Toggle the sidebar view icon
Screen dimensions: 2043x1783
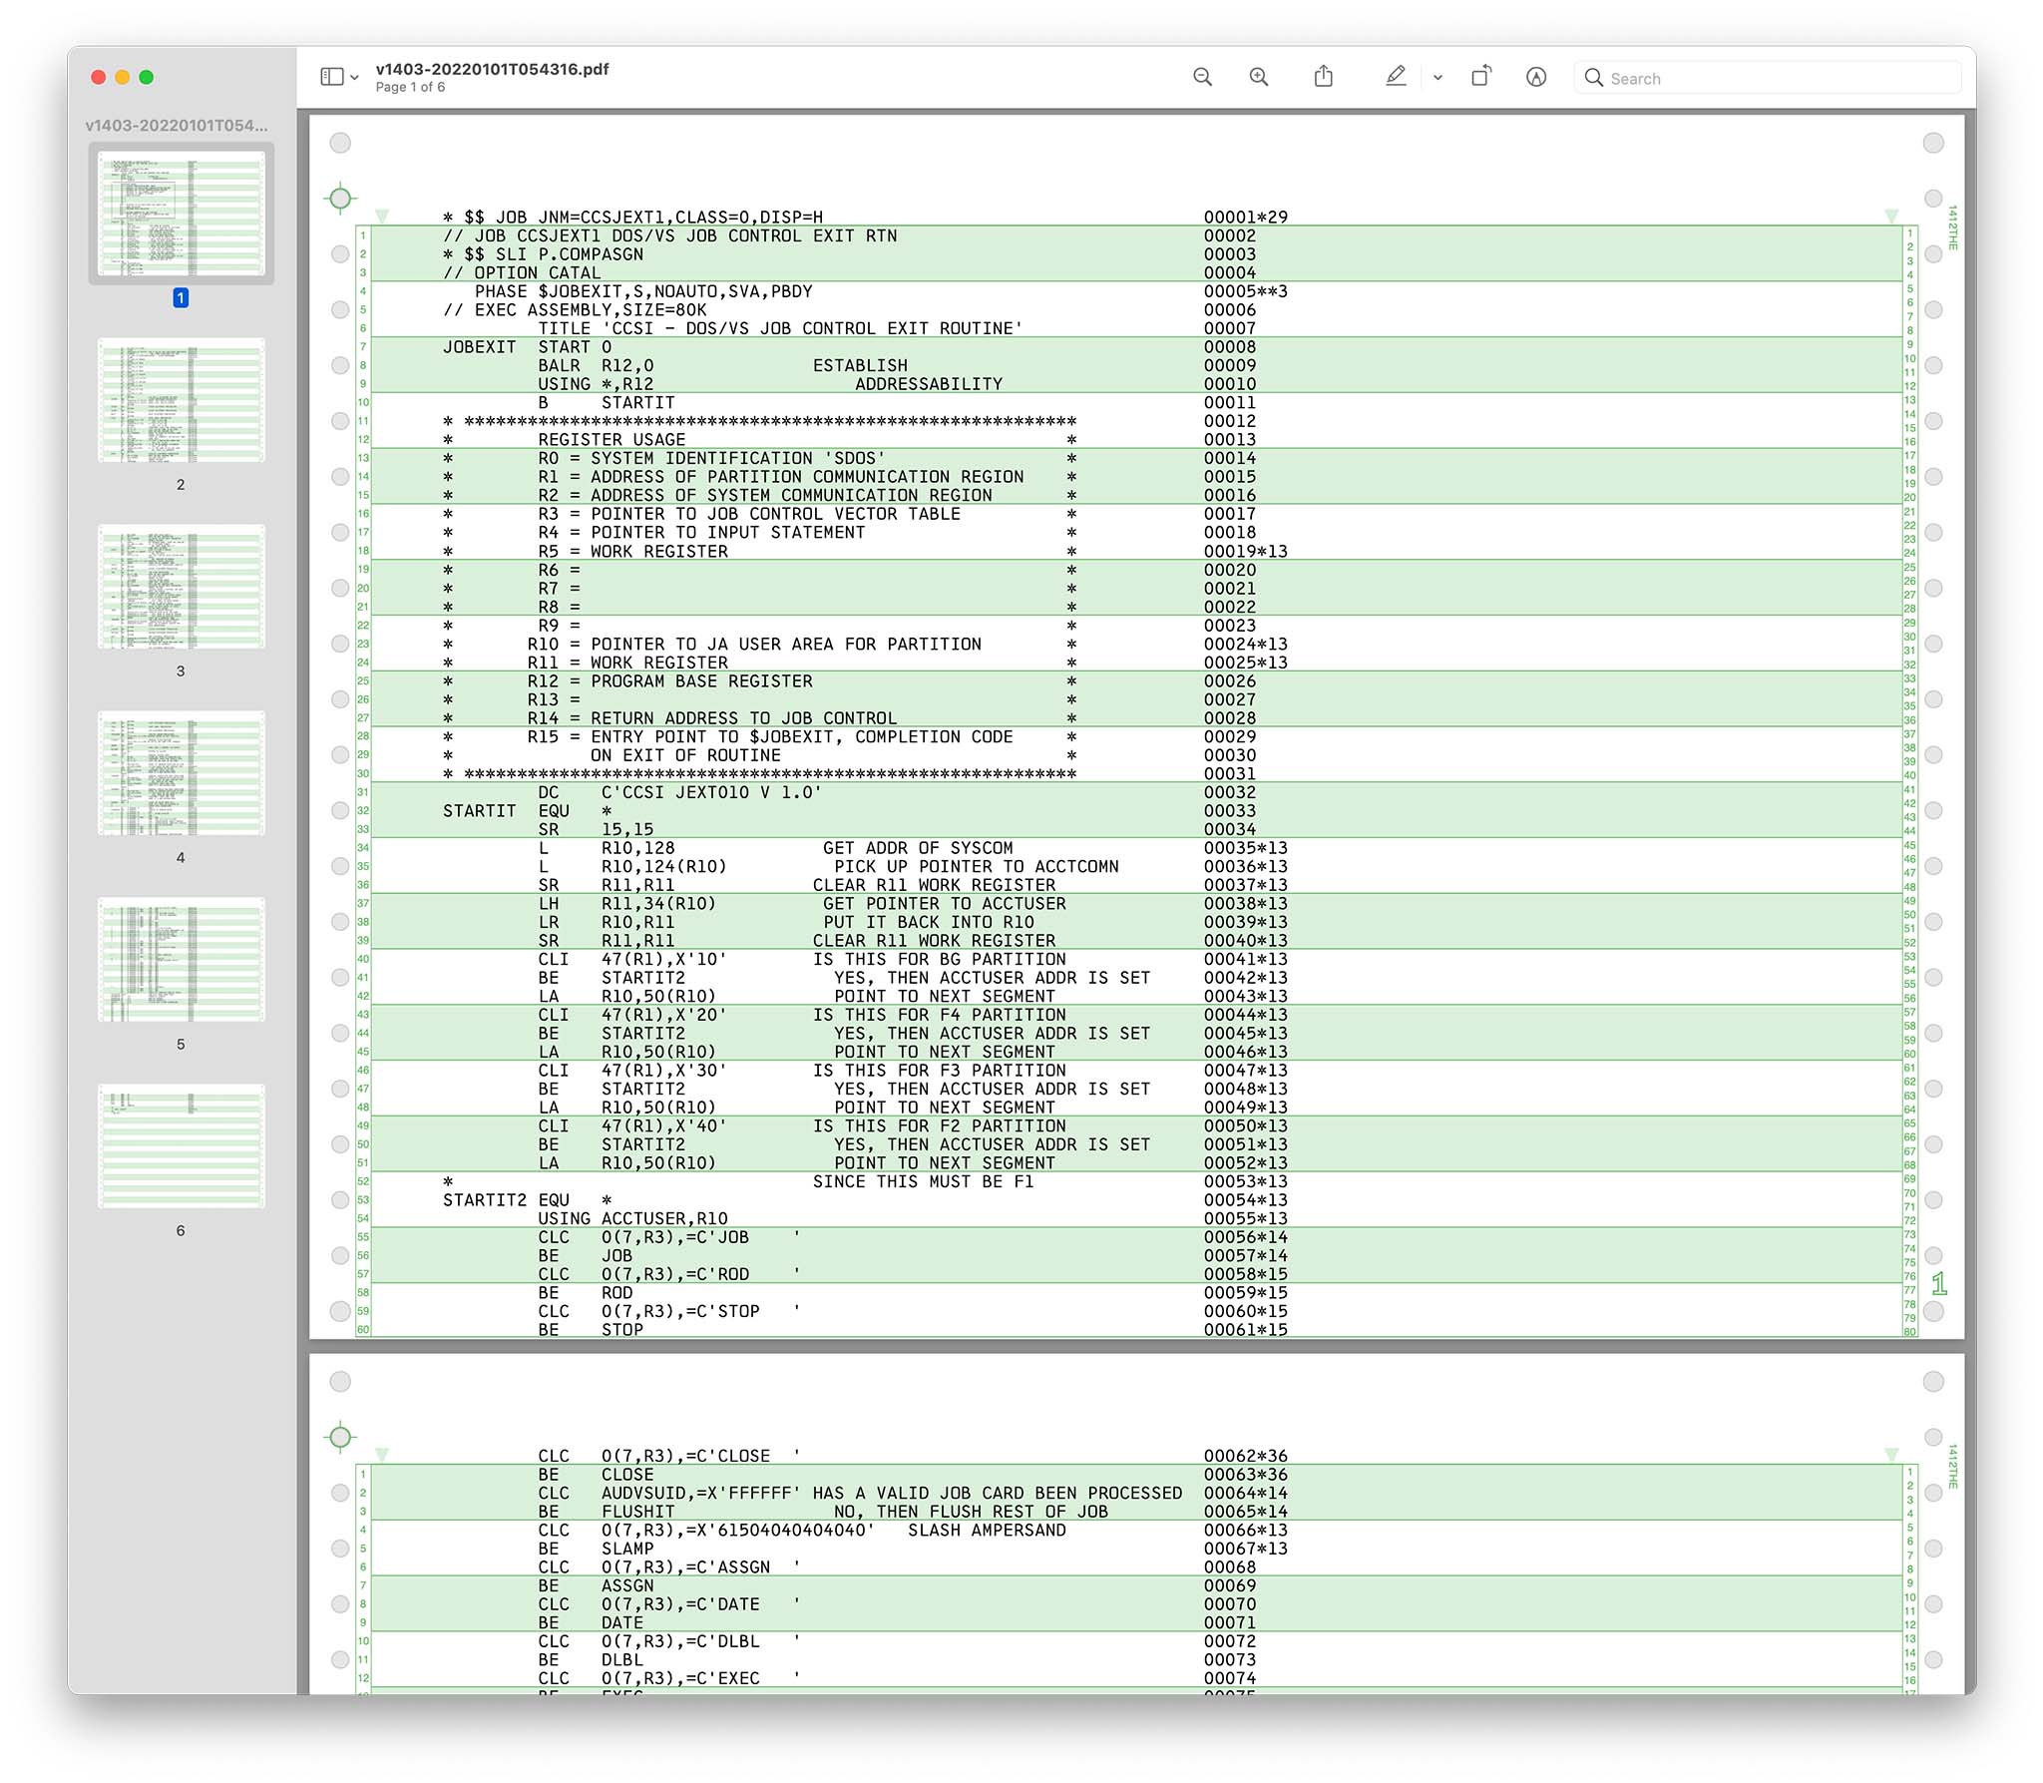332,77
